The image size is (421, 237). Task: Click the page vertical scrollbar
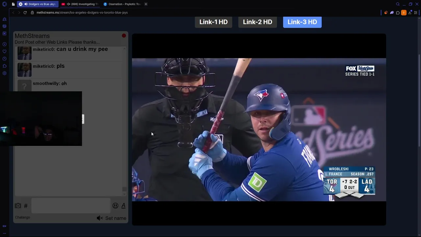(x=419, y=100)
